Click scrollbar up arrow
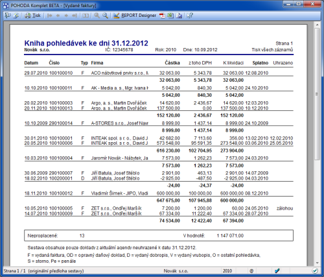The width and height of the screenshot is (324, 277). coord(317,25)
